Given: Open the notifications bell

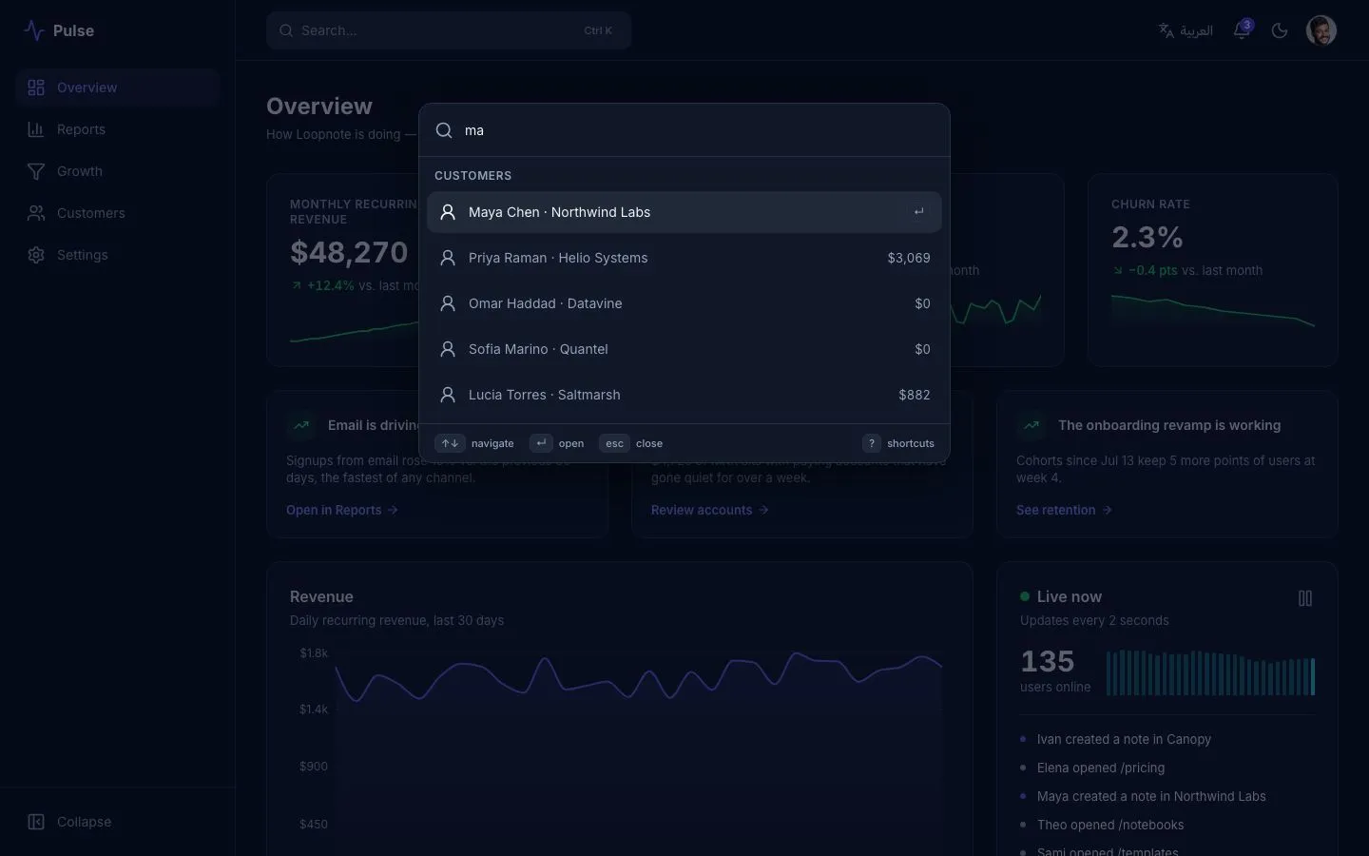Looking at the screenshot, I should click(x=1242, y=30).
